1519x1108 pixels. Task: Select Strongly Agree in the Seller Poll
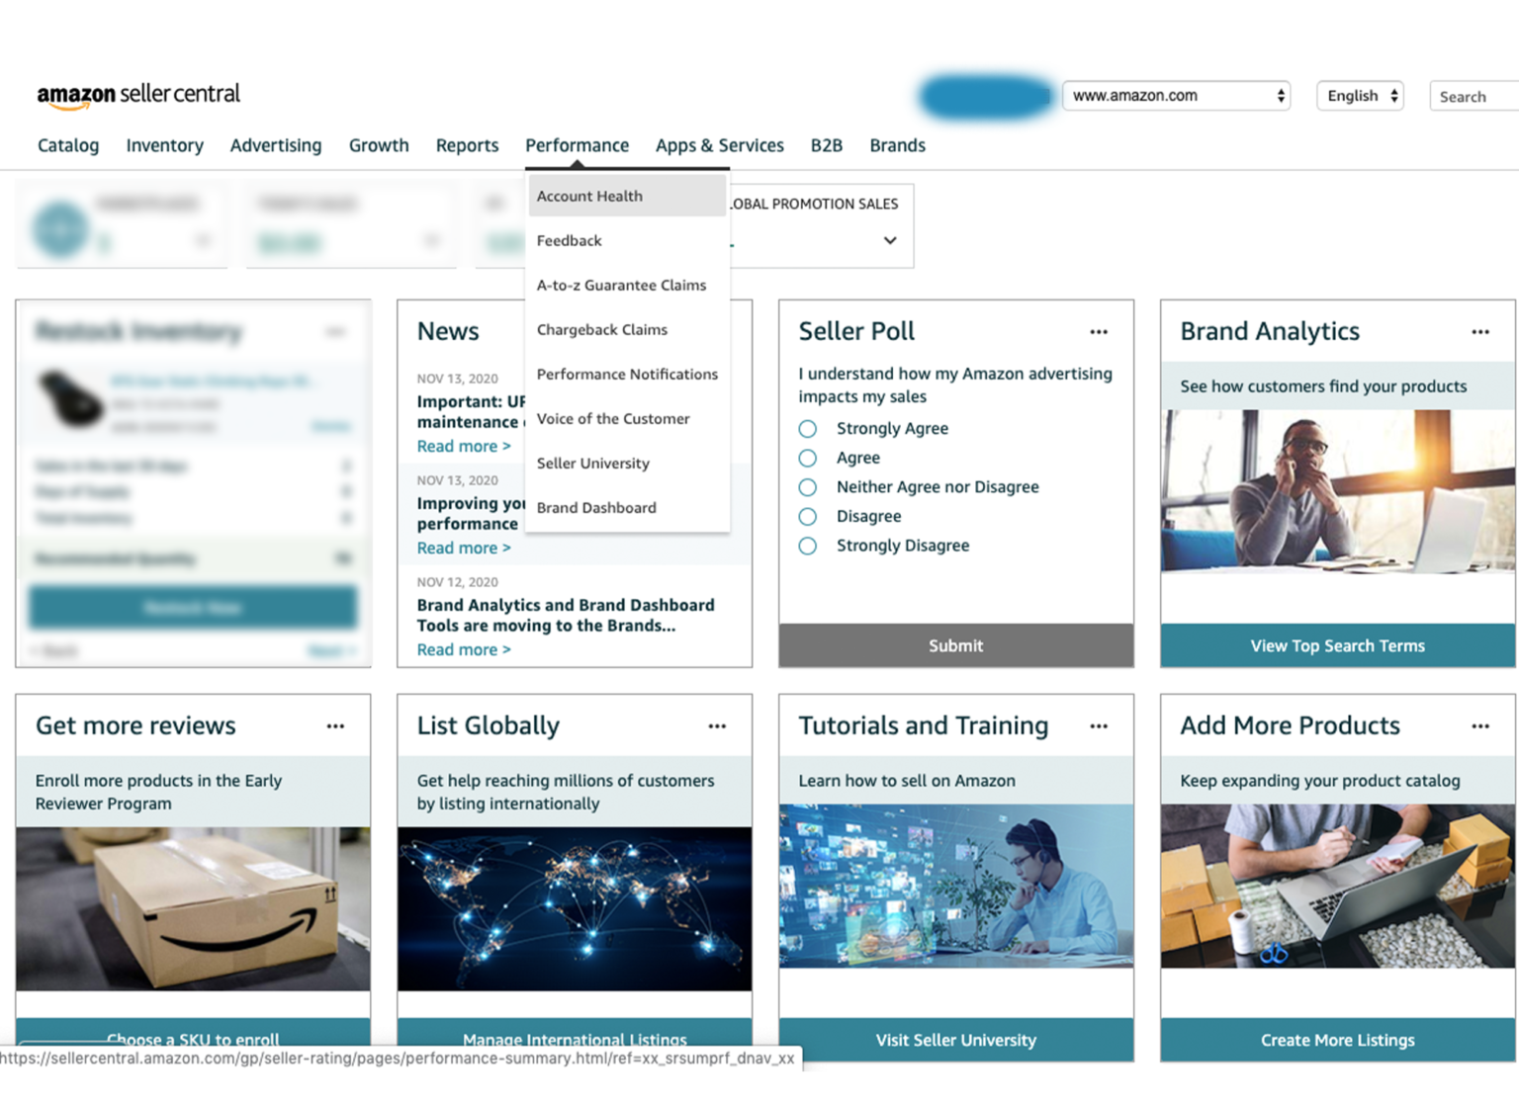pyautogui.click(x=807, y=428)
